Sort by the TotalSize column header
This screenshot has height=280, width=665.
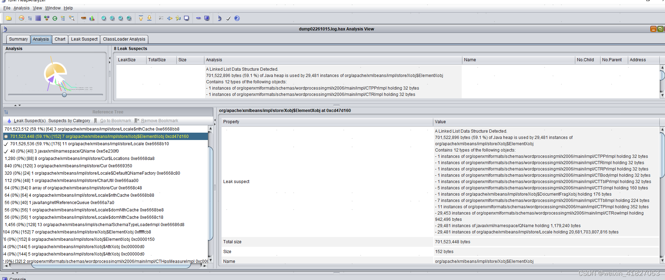(x=161, y=60)
